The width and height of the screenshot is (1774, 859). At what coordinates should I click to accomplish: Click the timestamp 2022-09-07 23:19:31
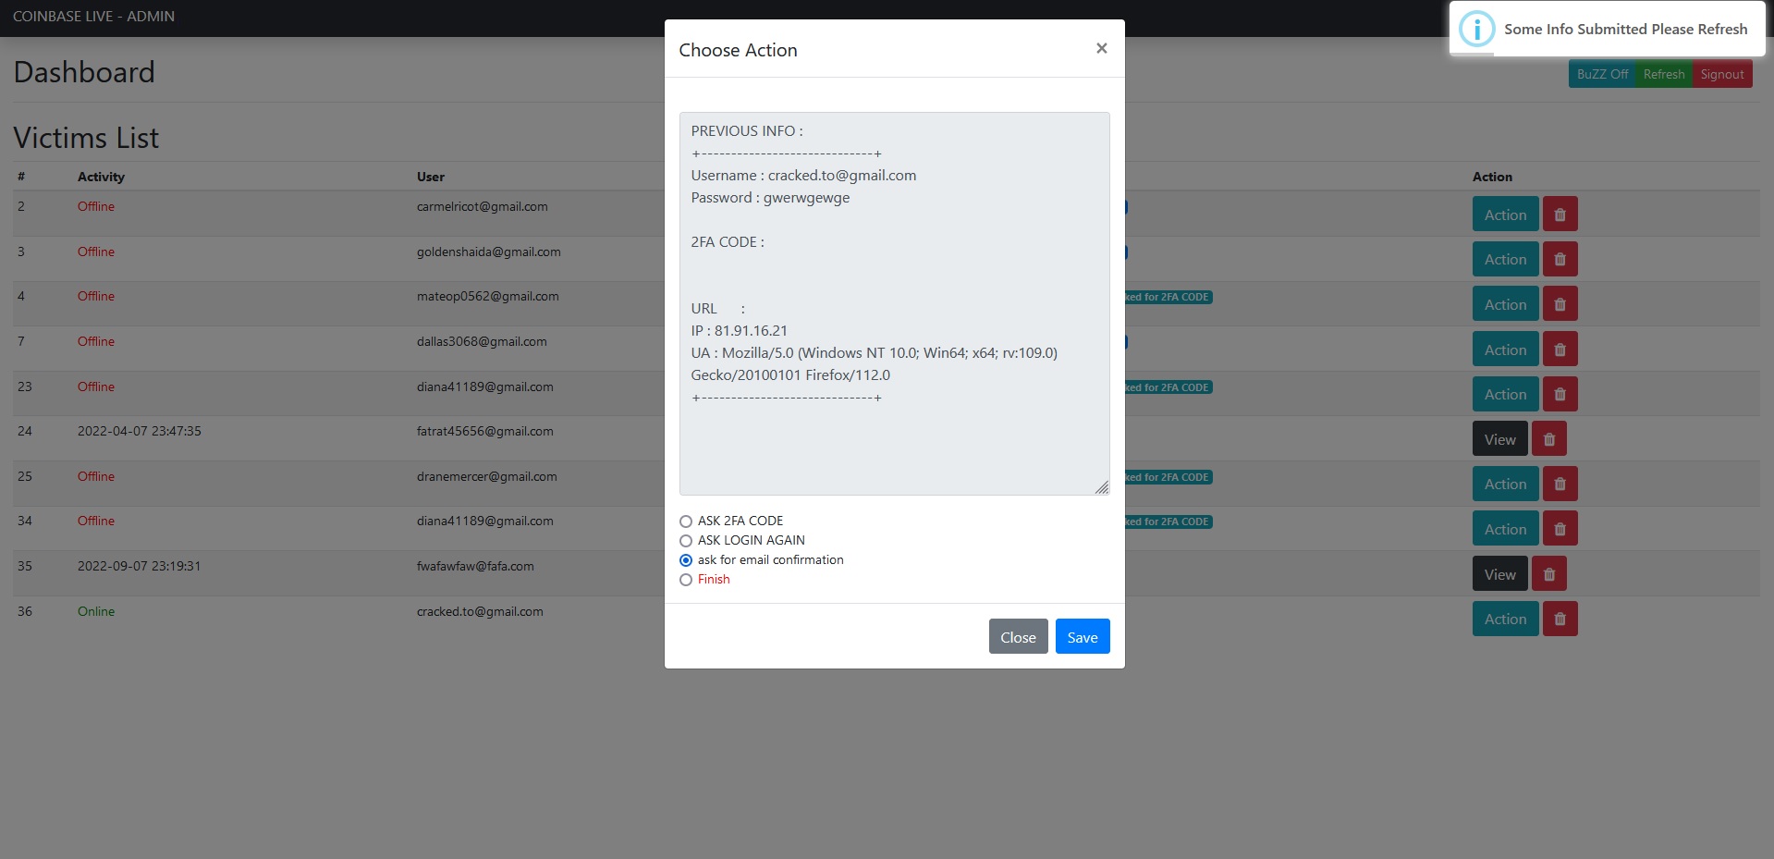tap(139, 566)
